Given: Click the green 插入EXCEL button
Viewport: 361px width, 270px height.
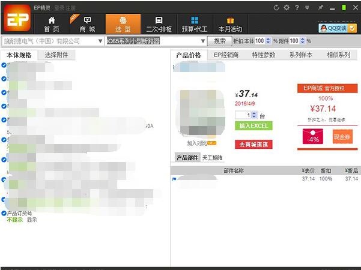Looking at the screenshot, I should point(253,126).
